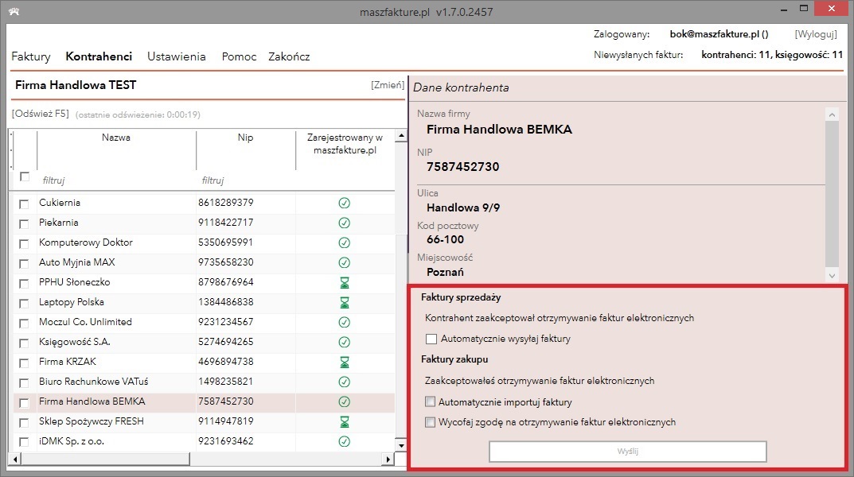This screenshot has width=854, height=477.
Task: Click the registered checkmark icon for Cukiernia
Action: coord(344,203)
